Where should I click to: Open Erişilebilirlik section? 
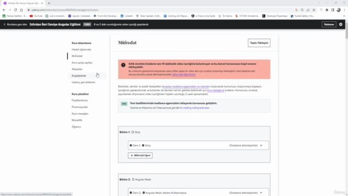pyautogui.click(x=79, y=76)
